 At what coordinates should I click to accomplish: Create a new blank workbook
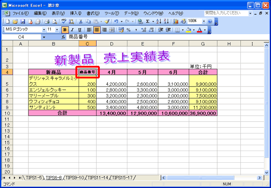(x=8, y=21)
